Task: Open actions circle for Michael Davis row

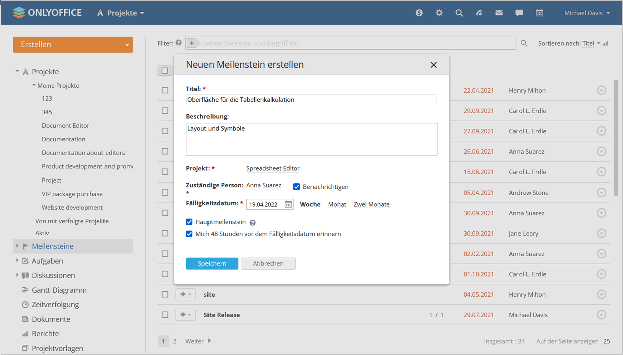Action: [x=601, y=315]
